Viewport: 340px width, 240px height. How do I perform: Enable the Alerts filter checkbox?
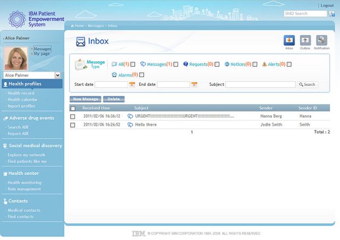289,65
